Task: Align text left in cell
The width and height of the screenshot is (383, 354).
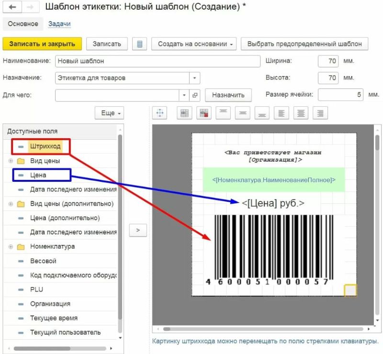Action: [x=282, y=113]
